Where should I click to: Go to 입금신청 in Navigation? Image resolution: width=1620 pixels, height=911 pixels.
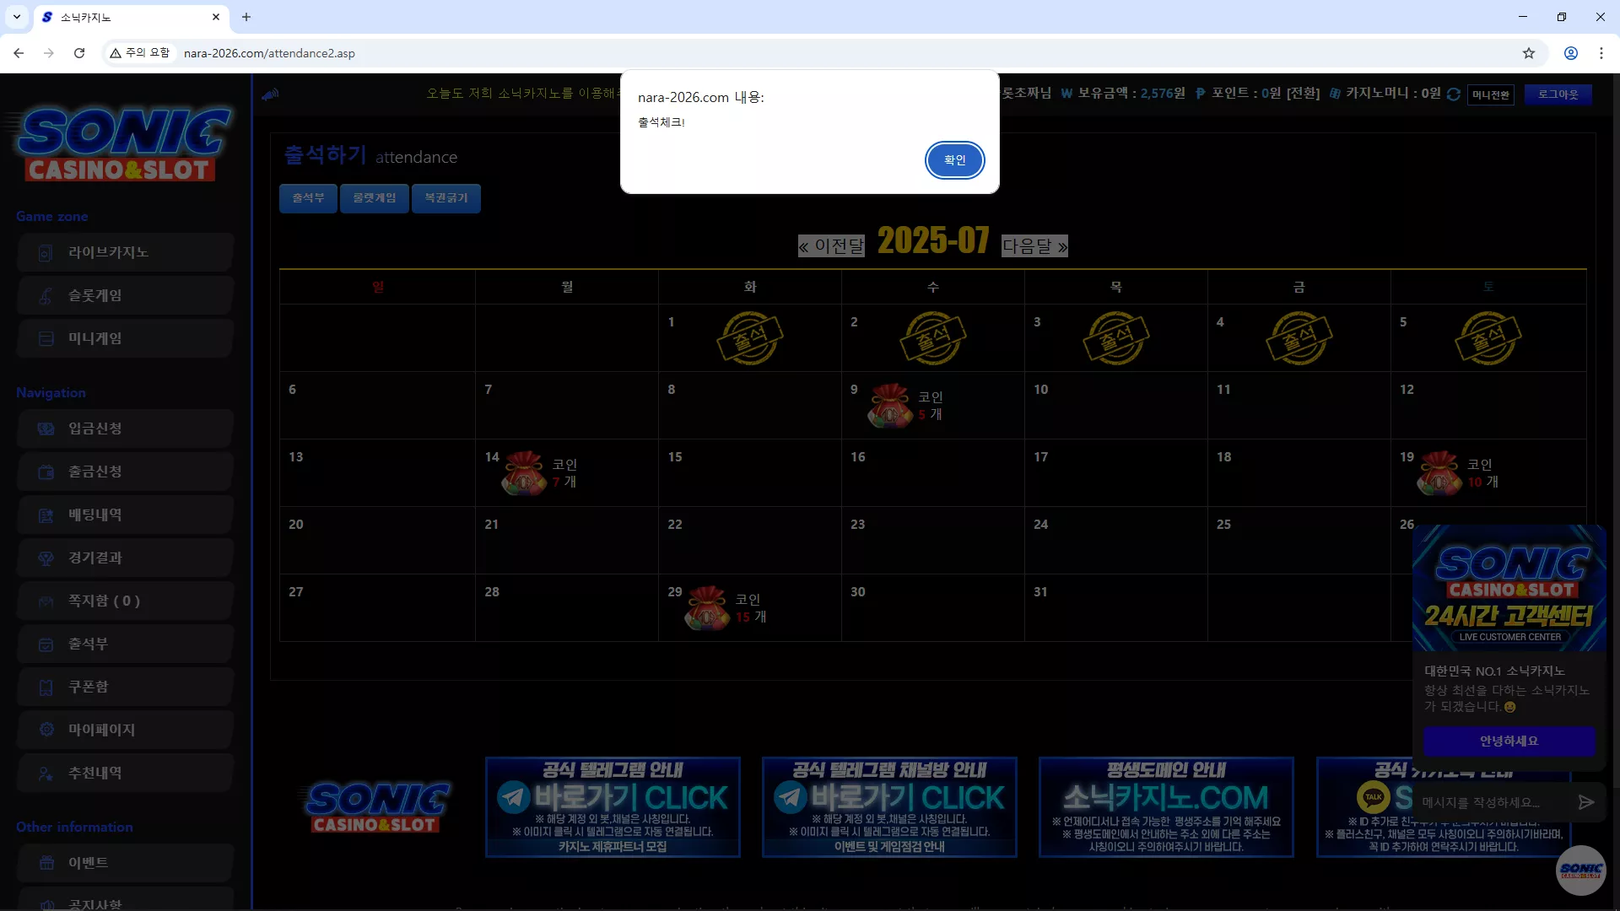pos(125,429)
